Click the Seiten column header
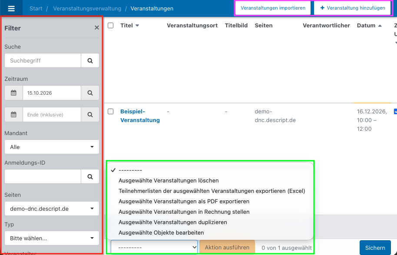 tap(264, 26)
